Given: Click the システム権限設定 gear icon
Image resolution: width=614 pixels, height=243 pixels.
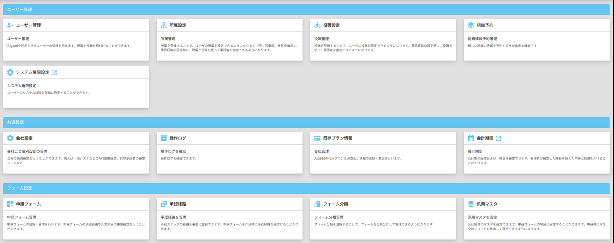Looking at the screenshot, I should click(10, 72).
